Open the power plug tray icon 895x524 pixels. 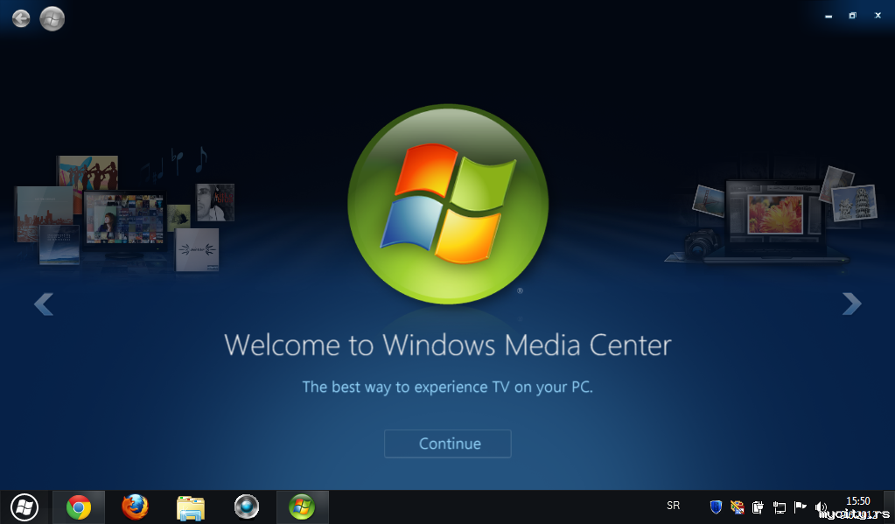[758, 507]
